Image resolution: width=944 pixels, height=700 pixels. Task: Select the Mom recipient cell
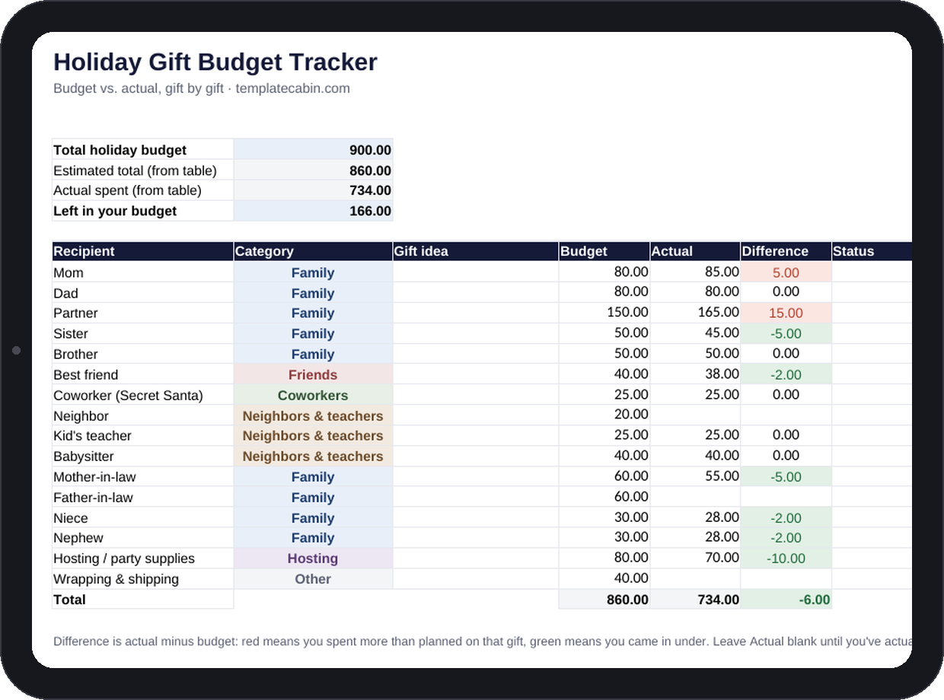click(x=143, y=272)
